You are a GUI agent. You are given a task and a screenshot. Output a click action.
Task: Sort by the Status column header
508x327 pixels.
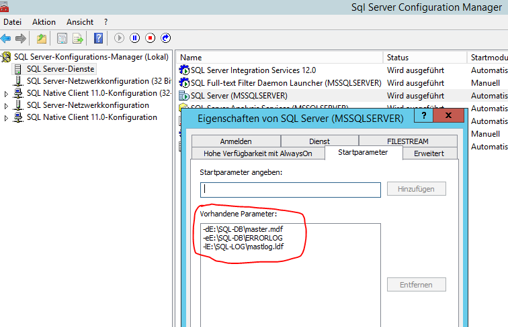[425, 58]
